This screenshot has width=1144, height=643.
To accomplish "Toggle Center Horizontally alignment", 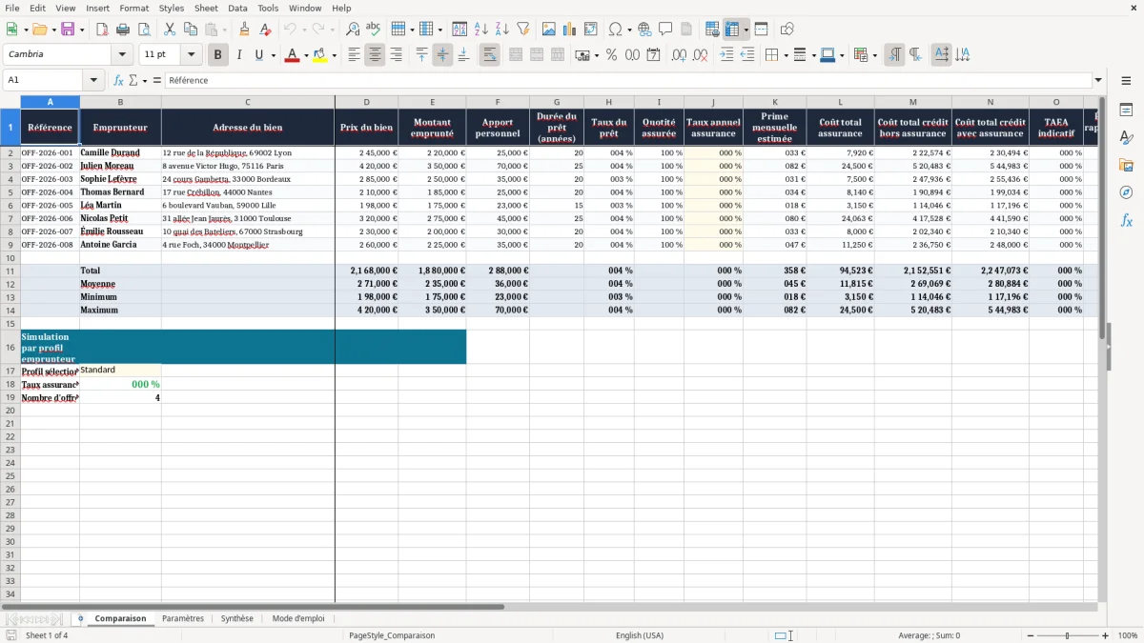I will pos(375,55).
